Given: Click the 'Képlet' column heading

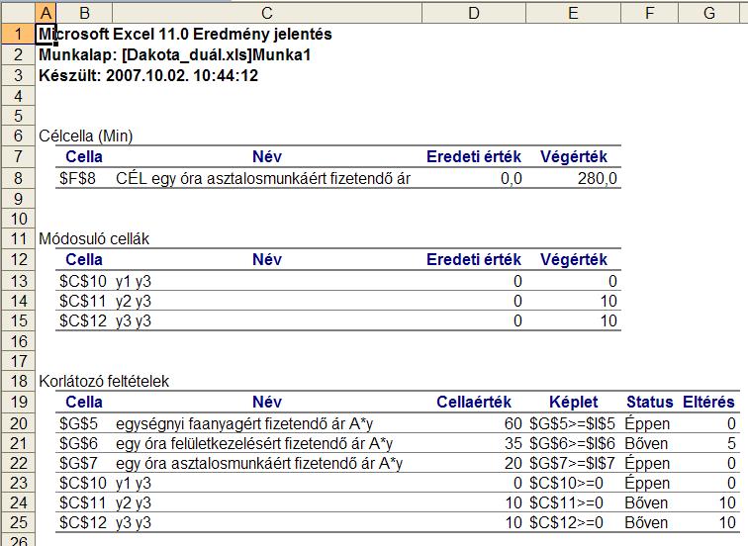Looking at the screenshot, I should click(574, 402).
